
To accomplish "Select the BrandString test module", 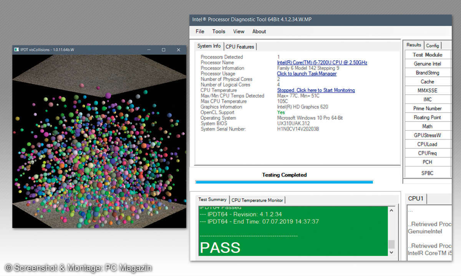I will point(427,72).
